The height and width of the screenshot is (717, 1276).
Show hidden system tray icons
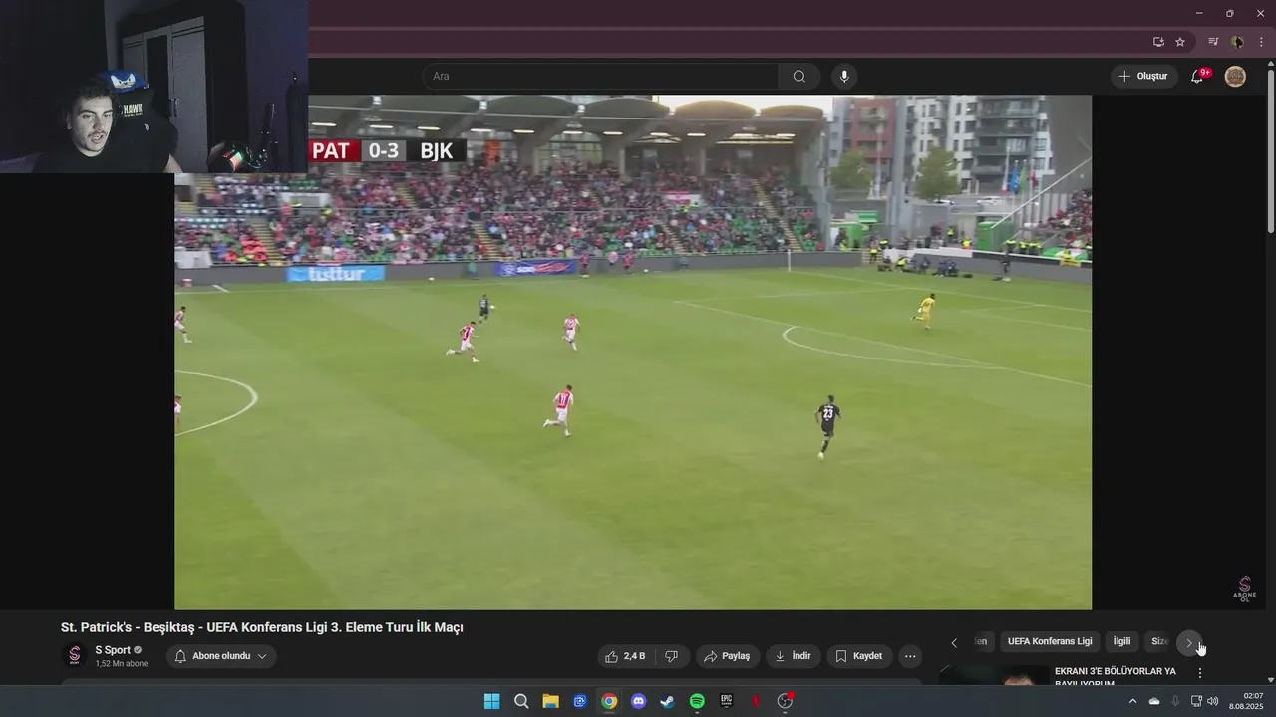1132,701
